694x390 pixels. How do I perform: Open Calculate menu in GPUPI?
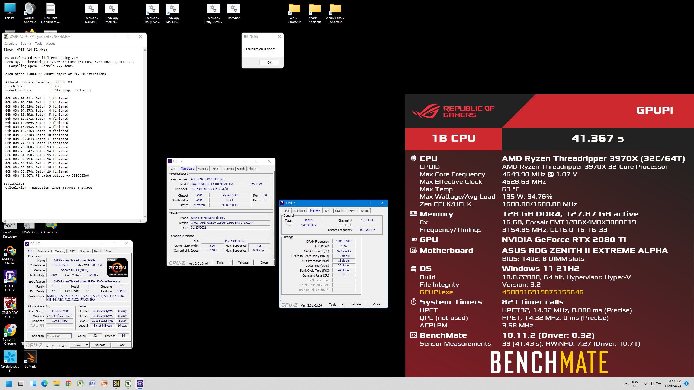pos(11,44)
